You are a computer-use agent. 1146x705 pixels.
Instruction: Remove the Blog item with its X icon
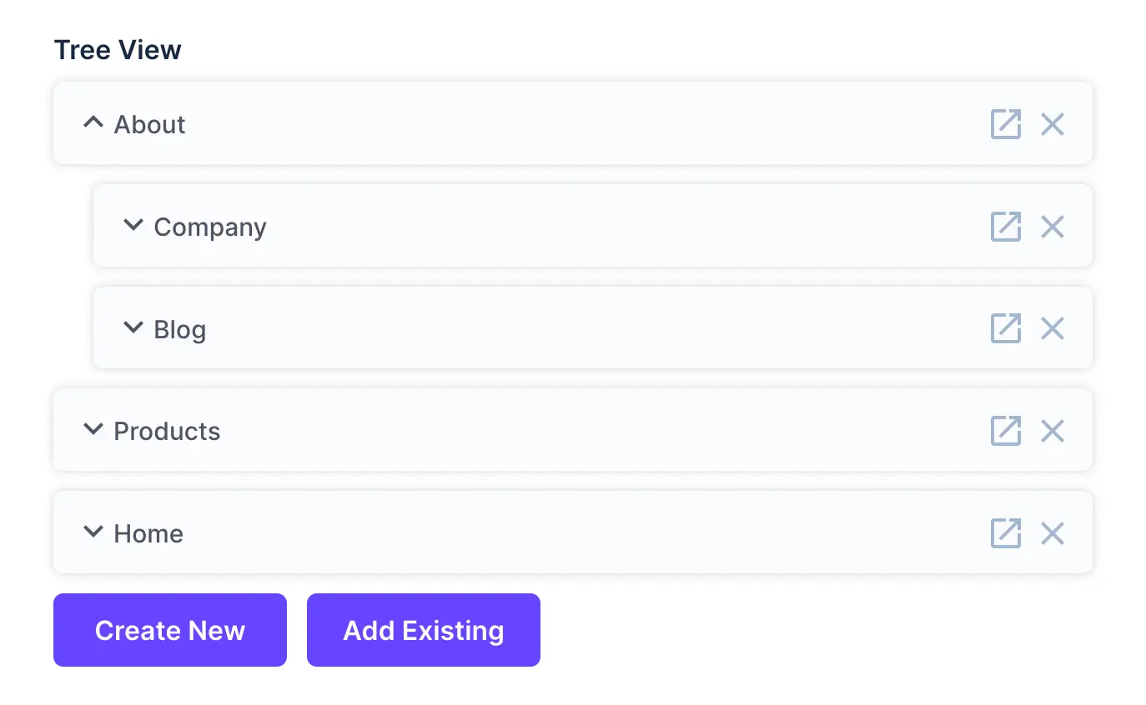point(1052,328)
